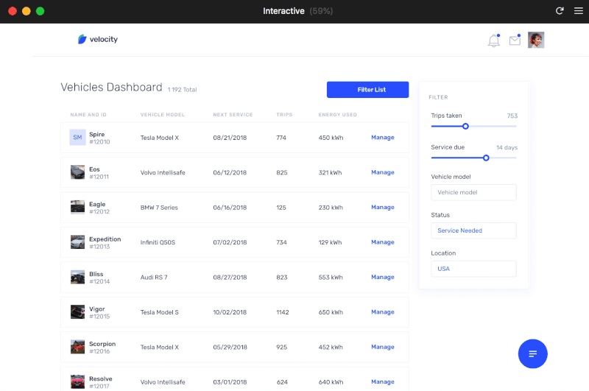This screenshot has width=589, height=391.
Task: Click the Eos vehicle name
Action: click(94, 169)
